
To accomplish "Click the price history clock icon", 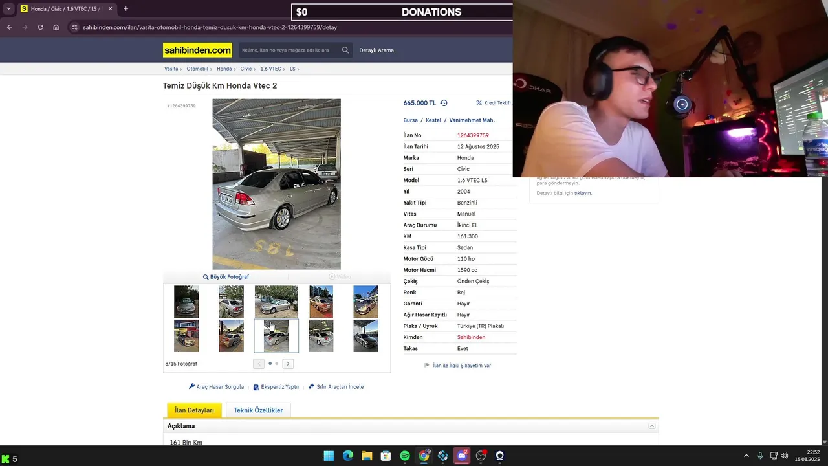I will [444, 103].
